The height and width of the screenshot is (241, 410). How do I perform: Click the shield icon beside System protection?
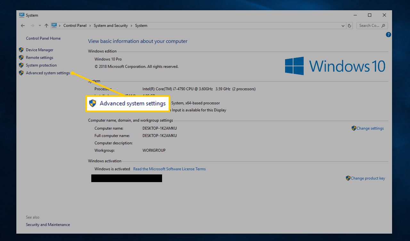pyautogui.click(x=21, y=65)
